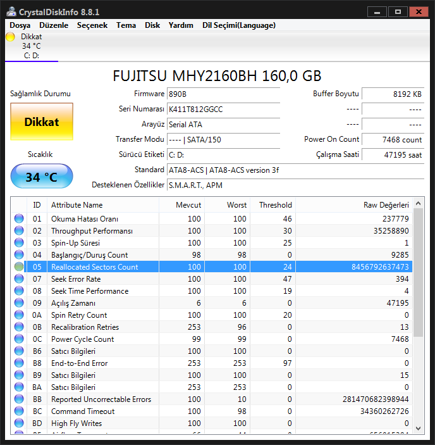The height and width of the screenshot is (445, 435).
Task: Click the Mevcut column header
Action: [181, 205]
